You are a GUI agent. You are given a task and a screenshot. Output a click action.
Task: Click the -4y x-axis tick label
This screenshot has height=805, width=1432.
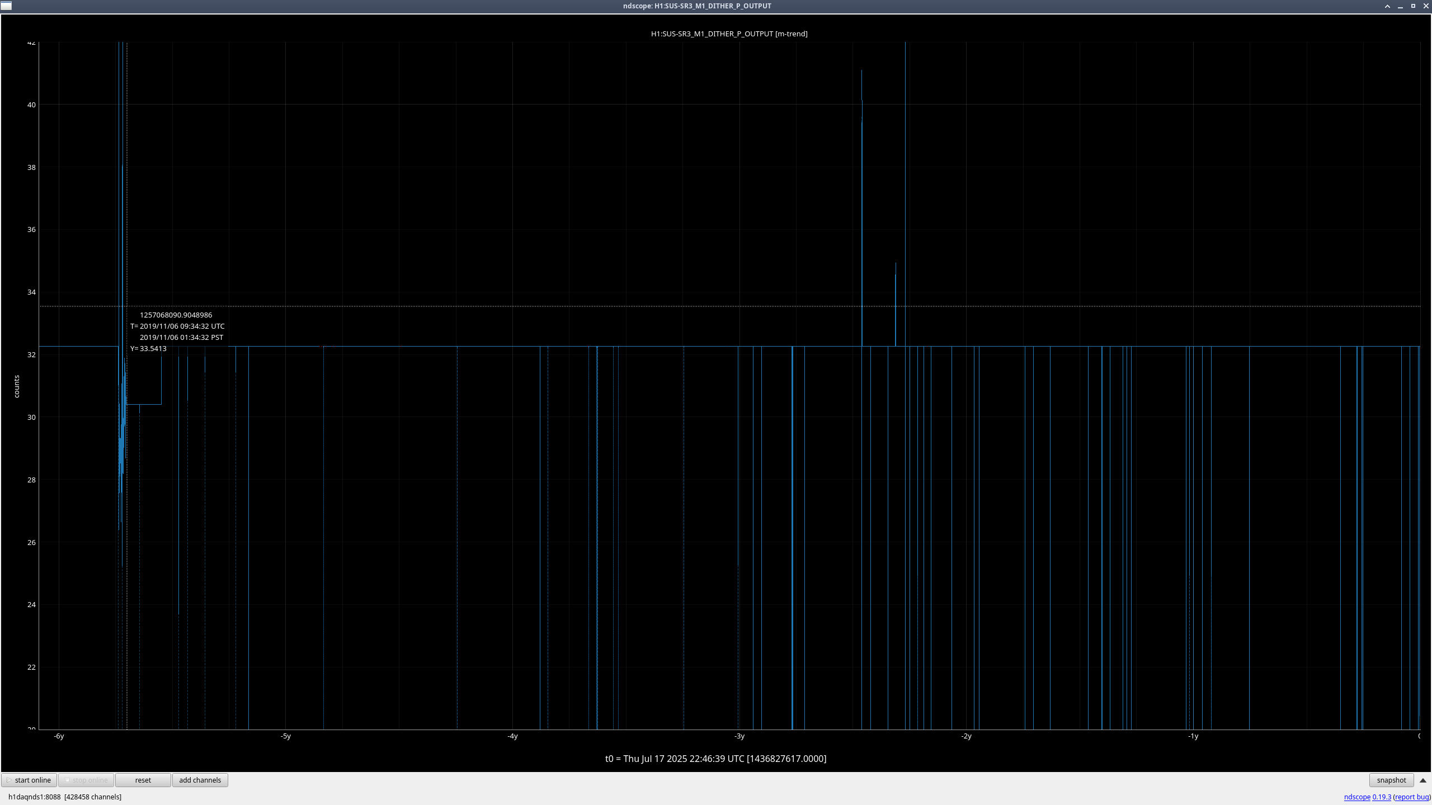point(512,736)
